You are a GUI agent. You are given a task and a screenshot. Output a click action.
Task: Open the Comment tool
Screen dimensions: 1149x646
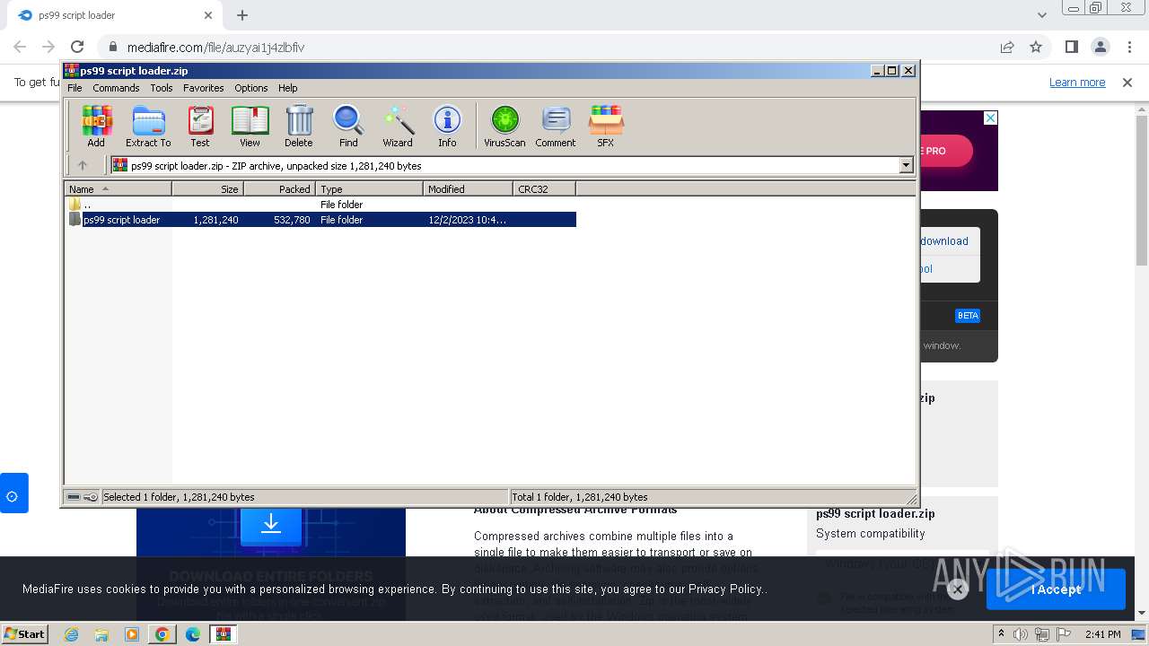coord(556,126)
